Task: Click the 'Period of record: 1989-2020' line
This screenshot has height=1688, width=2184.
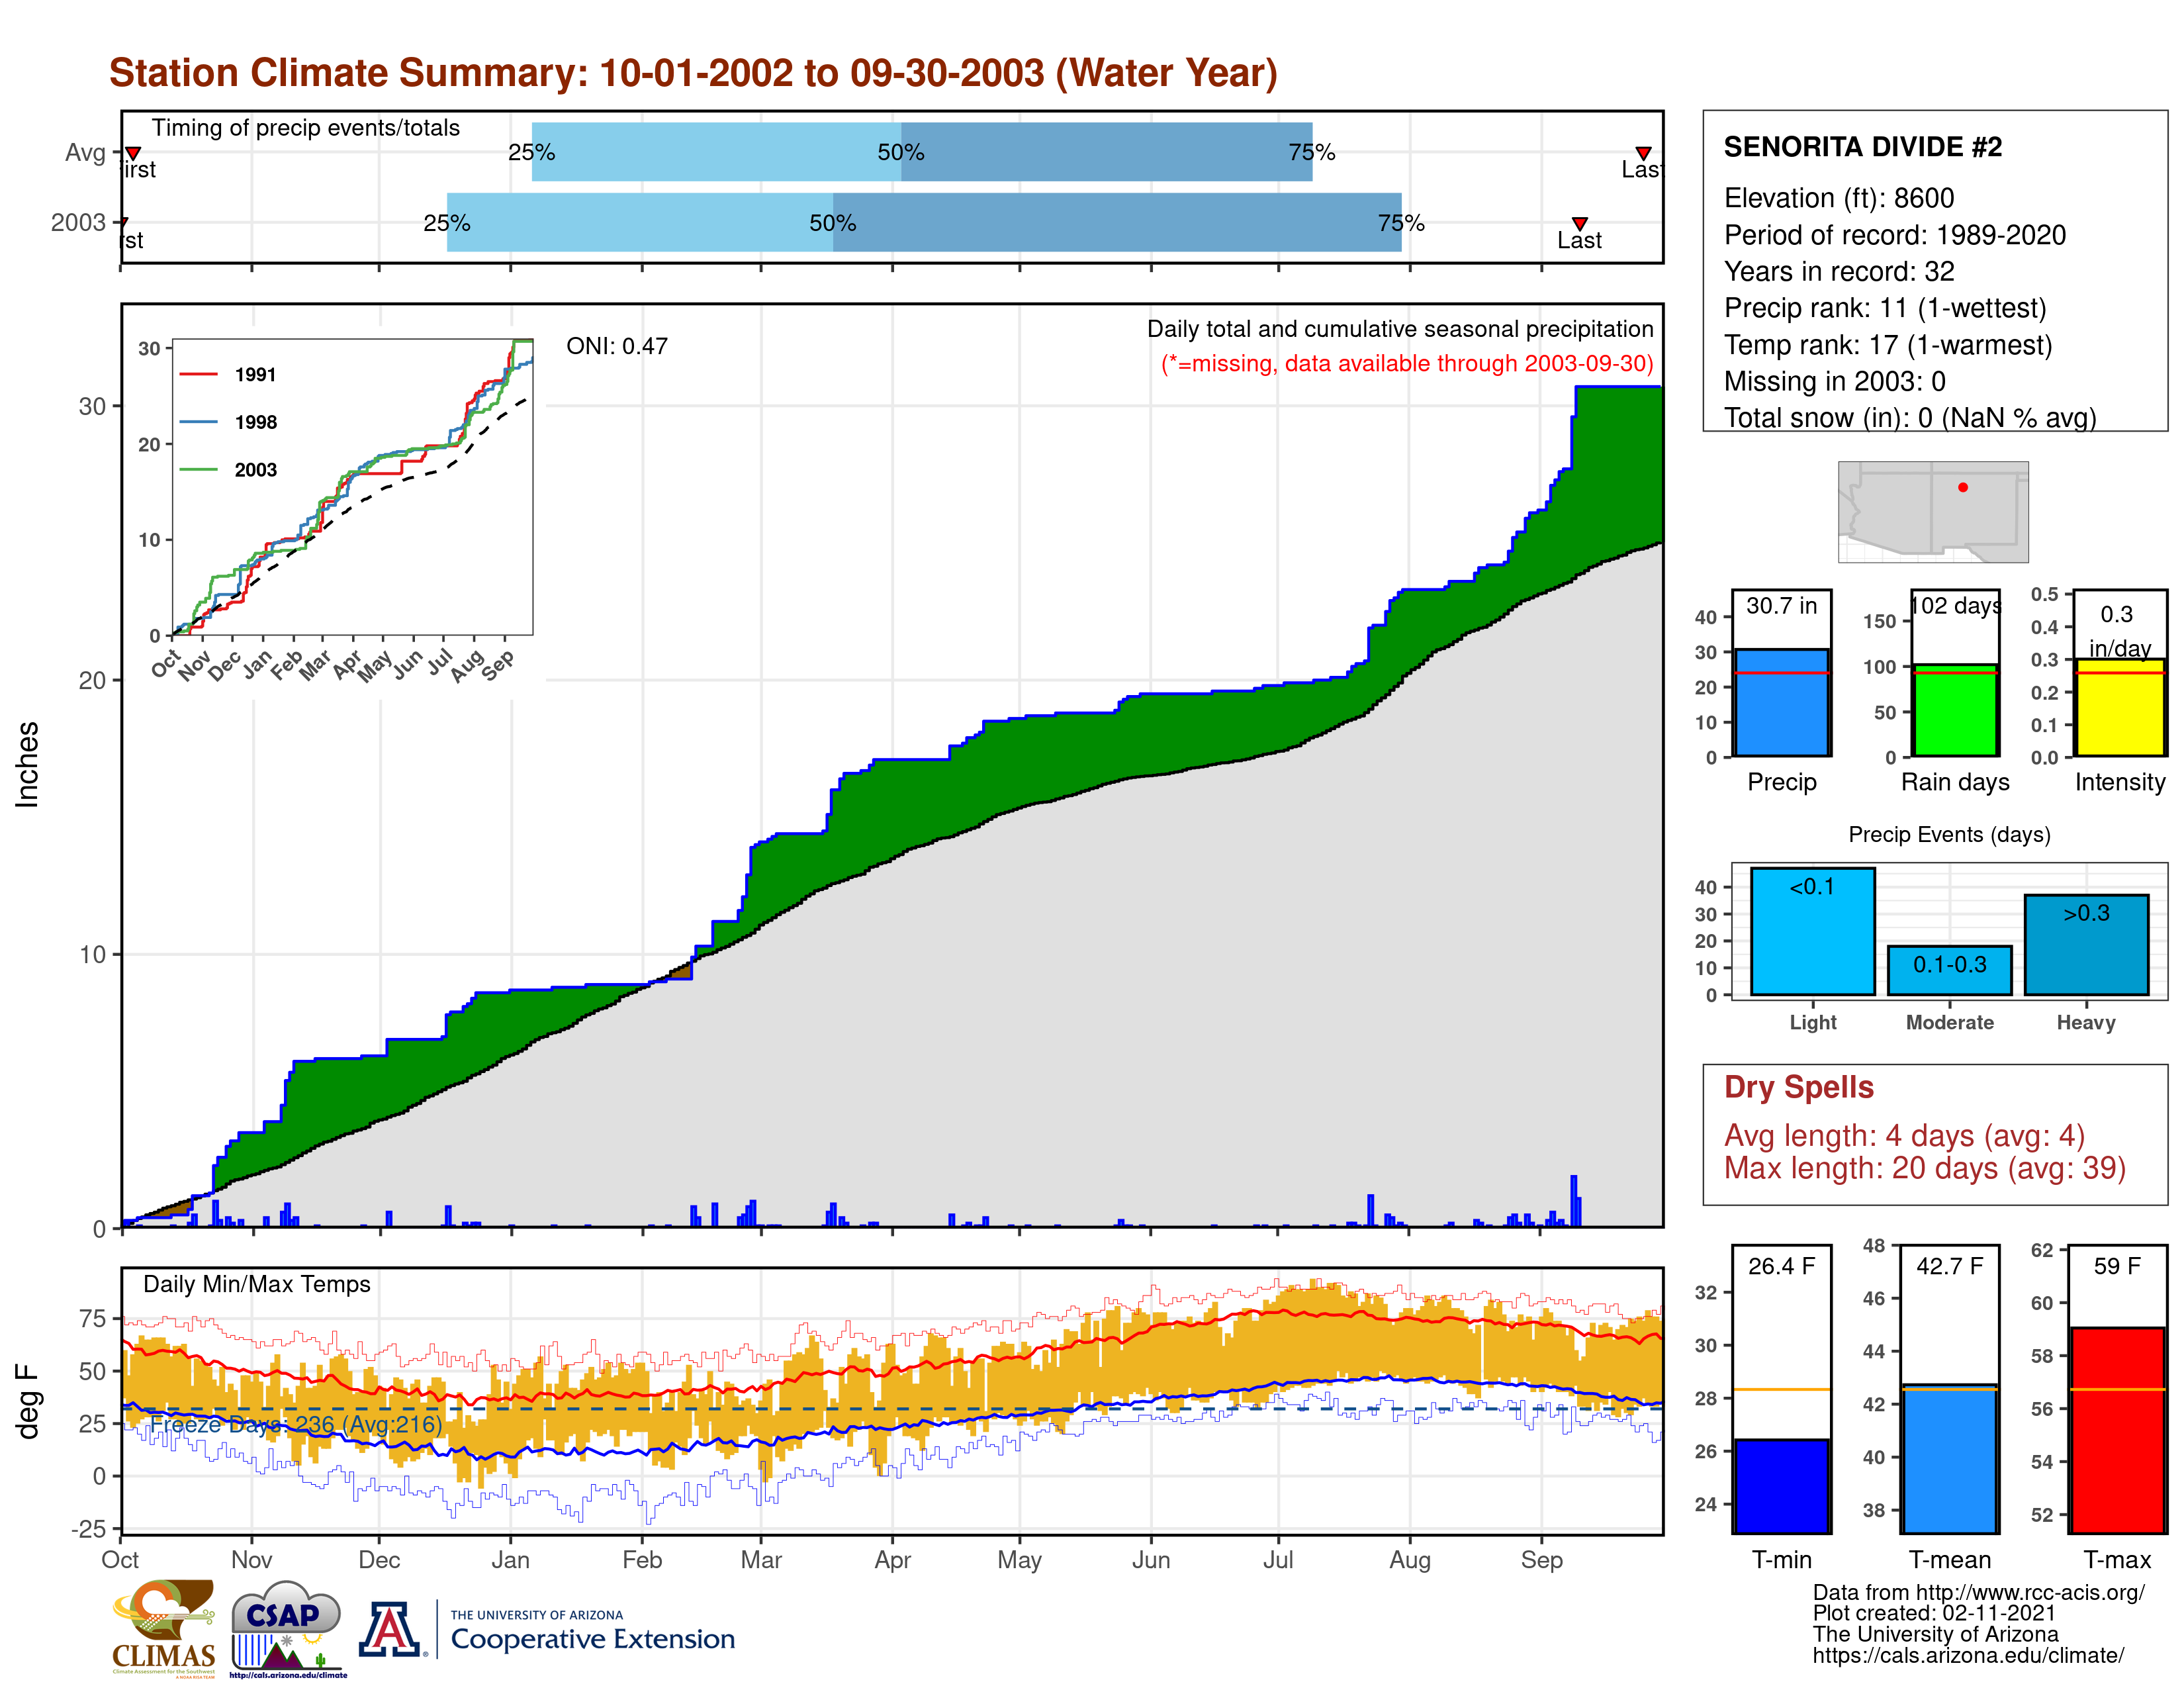Action: tap(1894, 235)
